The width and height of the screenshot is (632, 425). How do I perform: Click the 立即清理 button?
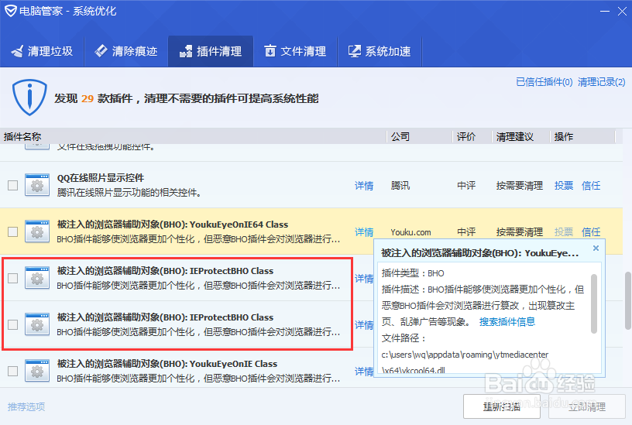[587, 407]
